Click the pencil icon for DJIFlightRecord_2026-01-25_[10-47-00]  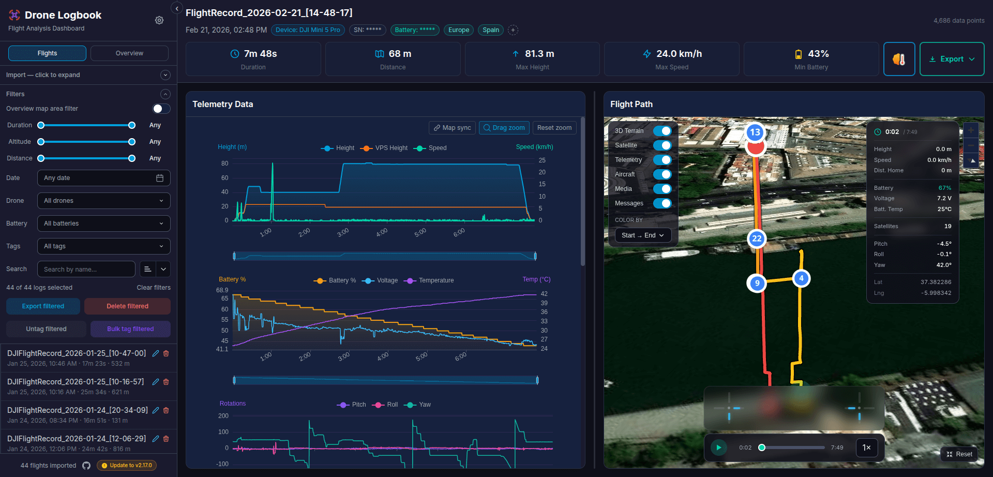156,353
